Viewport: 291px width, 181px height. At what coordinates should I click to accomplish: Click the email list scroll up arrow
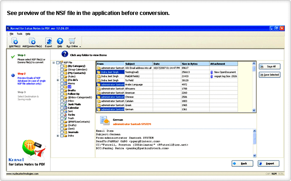coord(254,64)
